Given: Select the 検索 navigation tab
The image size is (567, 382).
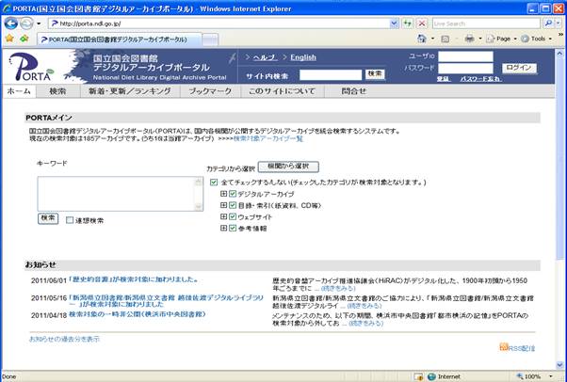Looking at the screenshot, I should point(57,91).
